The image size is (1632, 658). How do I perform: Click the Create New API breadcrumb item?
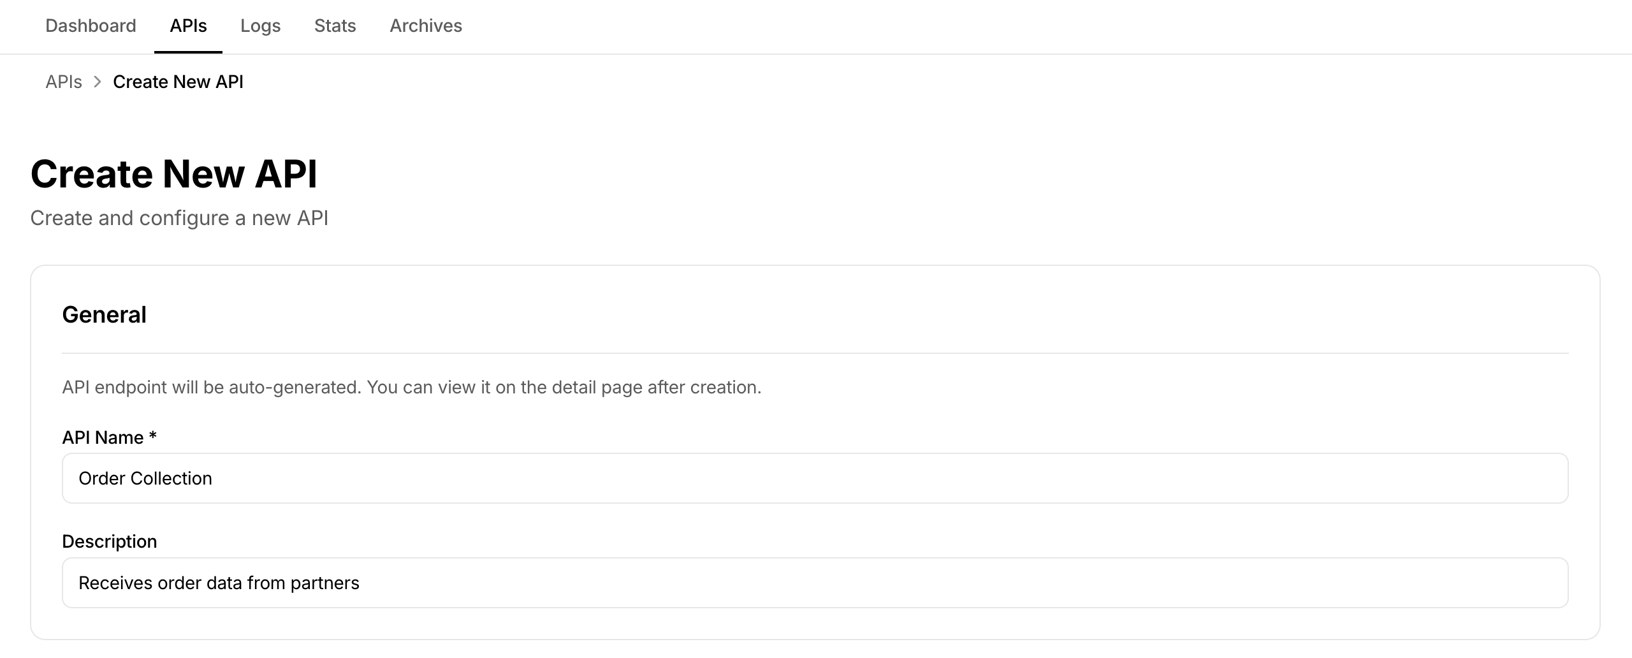[x=178, y=82]
